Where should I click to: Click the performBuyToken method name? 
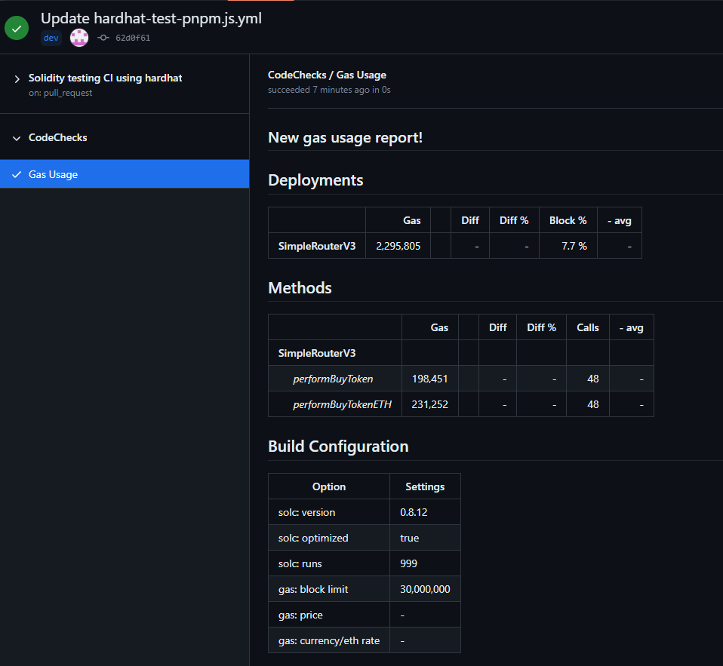click(x=333, y=379)
